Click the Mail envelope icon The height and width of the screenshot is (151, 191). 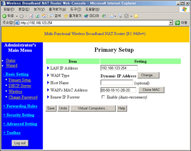(112, 16)
